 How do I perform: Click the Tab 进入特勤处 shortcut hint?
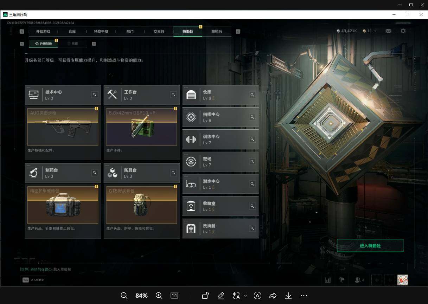[x=34, y=280]
